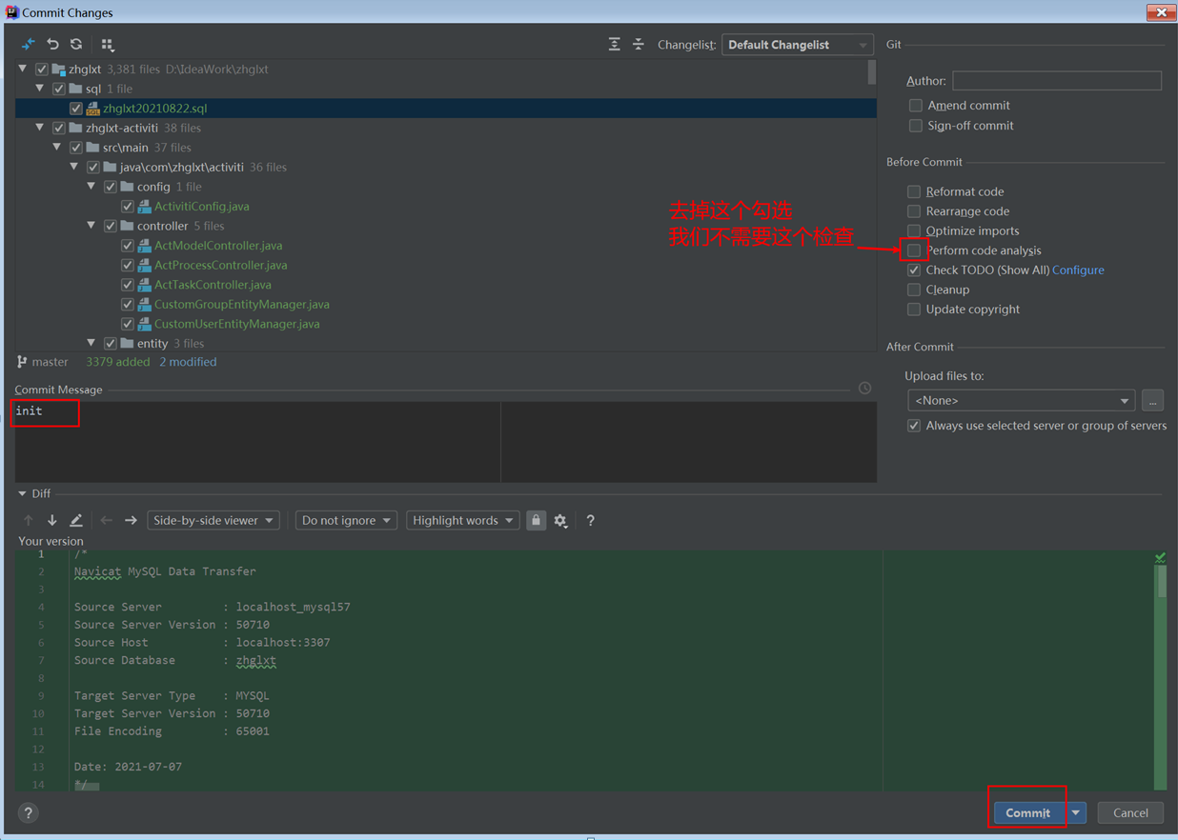This screenshot has height=840, width=1178.
Task: Collapse the controller folder in the tree
Action: pyautogui.click(x=91, y=226)
